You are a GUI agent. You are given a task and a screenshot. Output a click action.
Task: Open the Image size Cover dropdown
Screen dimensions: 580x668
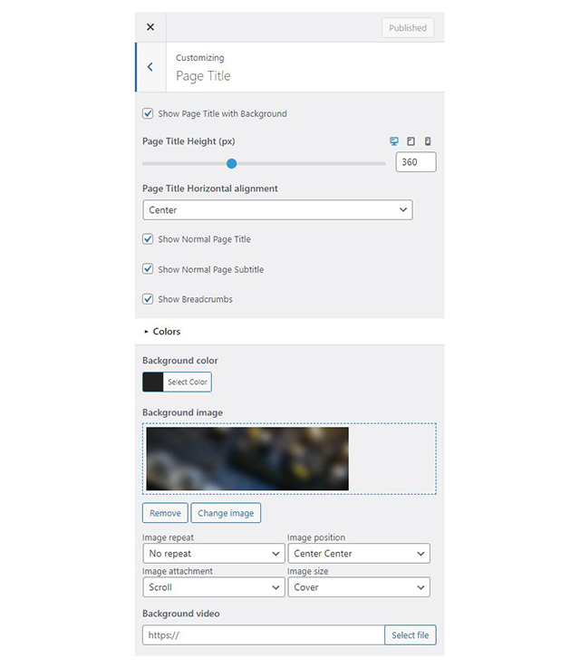coord(359,587)
